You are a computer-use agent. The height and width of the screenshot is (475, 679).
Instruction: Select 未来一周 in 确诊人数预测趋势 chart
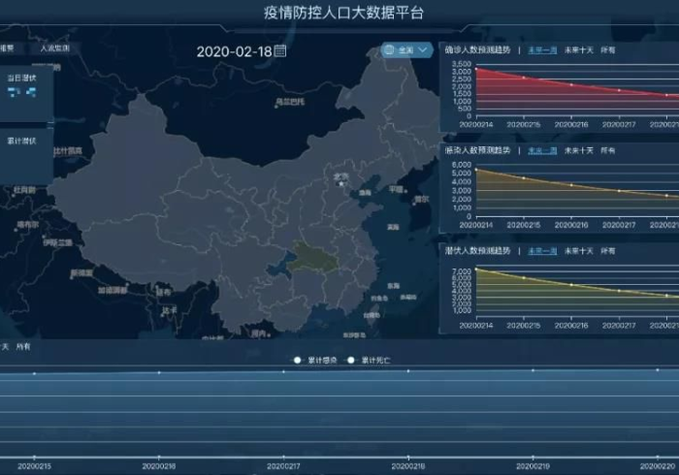click(x=542, y=50)
